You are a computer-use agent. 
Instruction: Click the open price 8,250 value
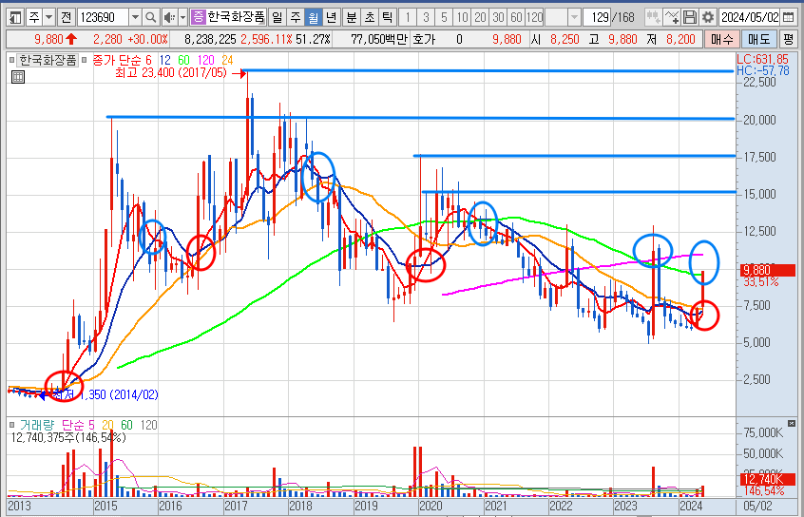565,39
